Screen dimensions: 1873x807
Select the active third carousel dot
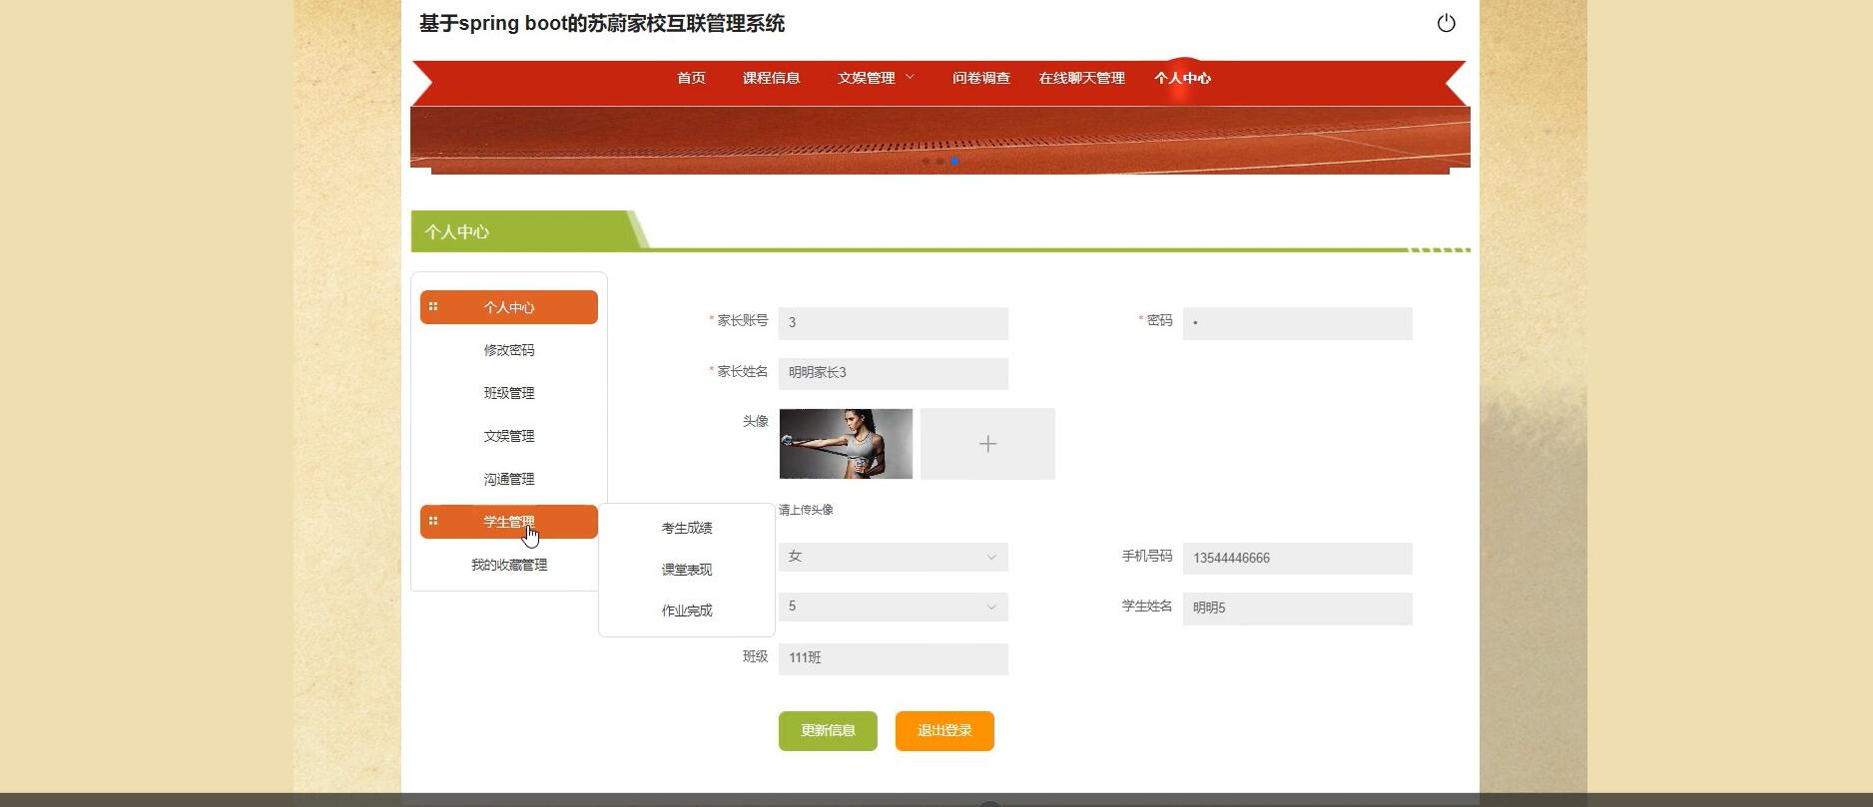[954, 162]
